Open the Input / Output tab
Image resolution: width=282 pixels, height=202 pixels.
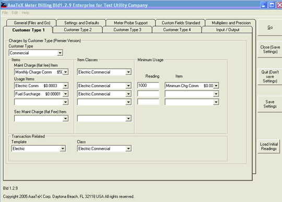(x=228, y=30)
